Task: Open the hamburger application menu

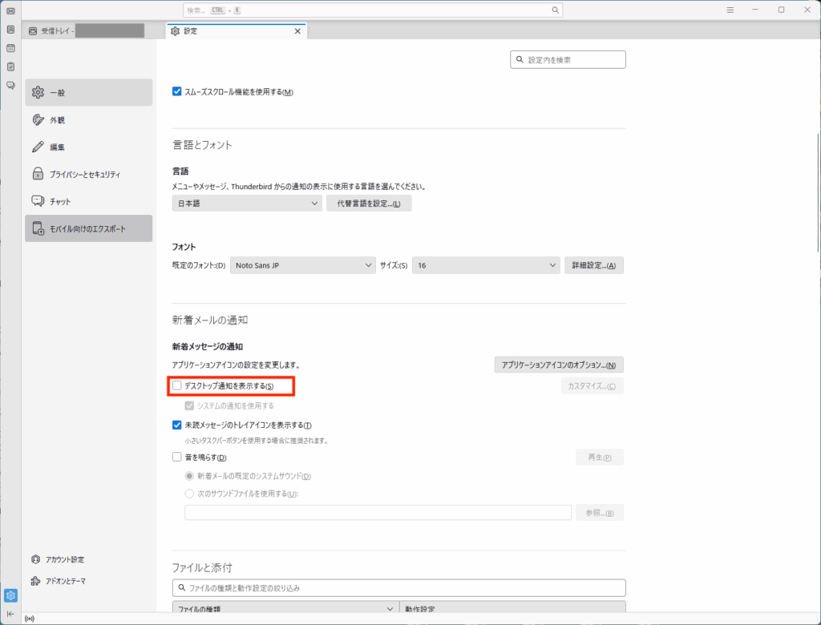Action: (x=730, y=10)
